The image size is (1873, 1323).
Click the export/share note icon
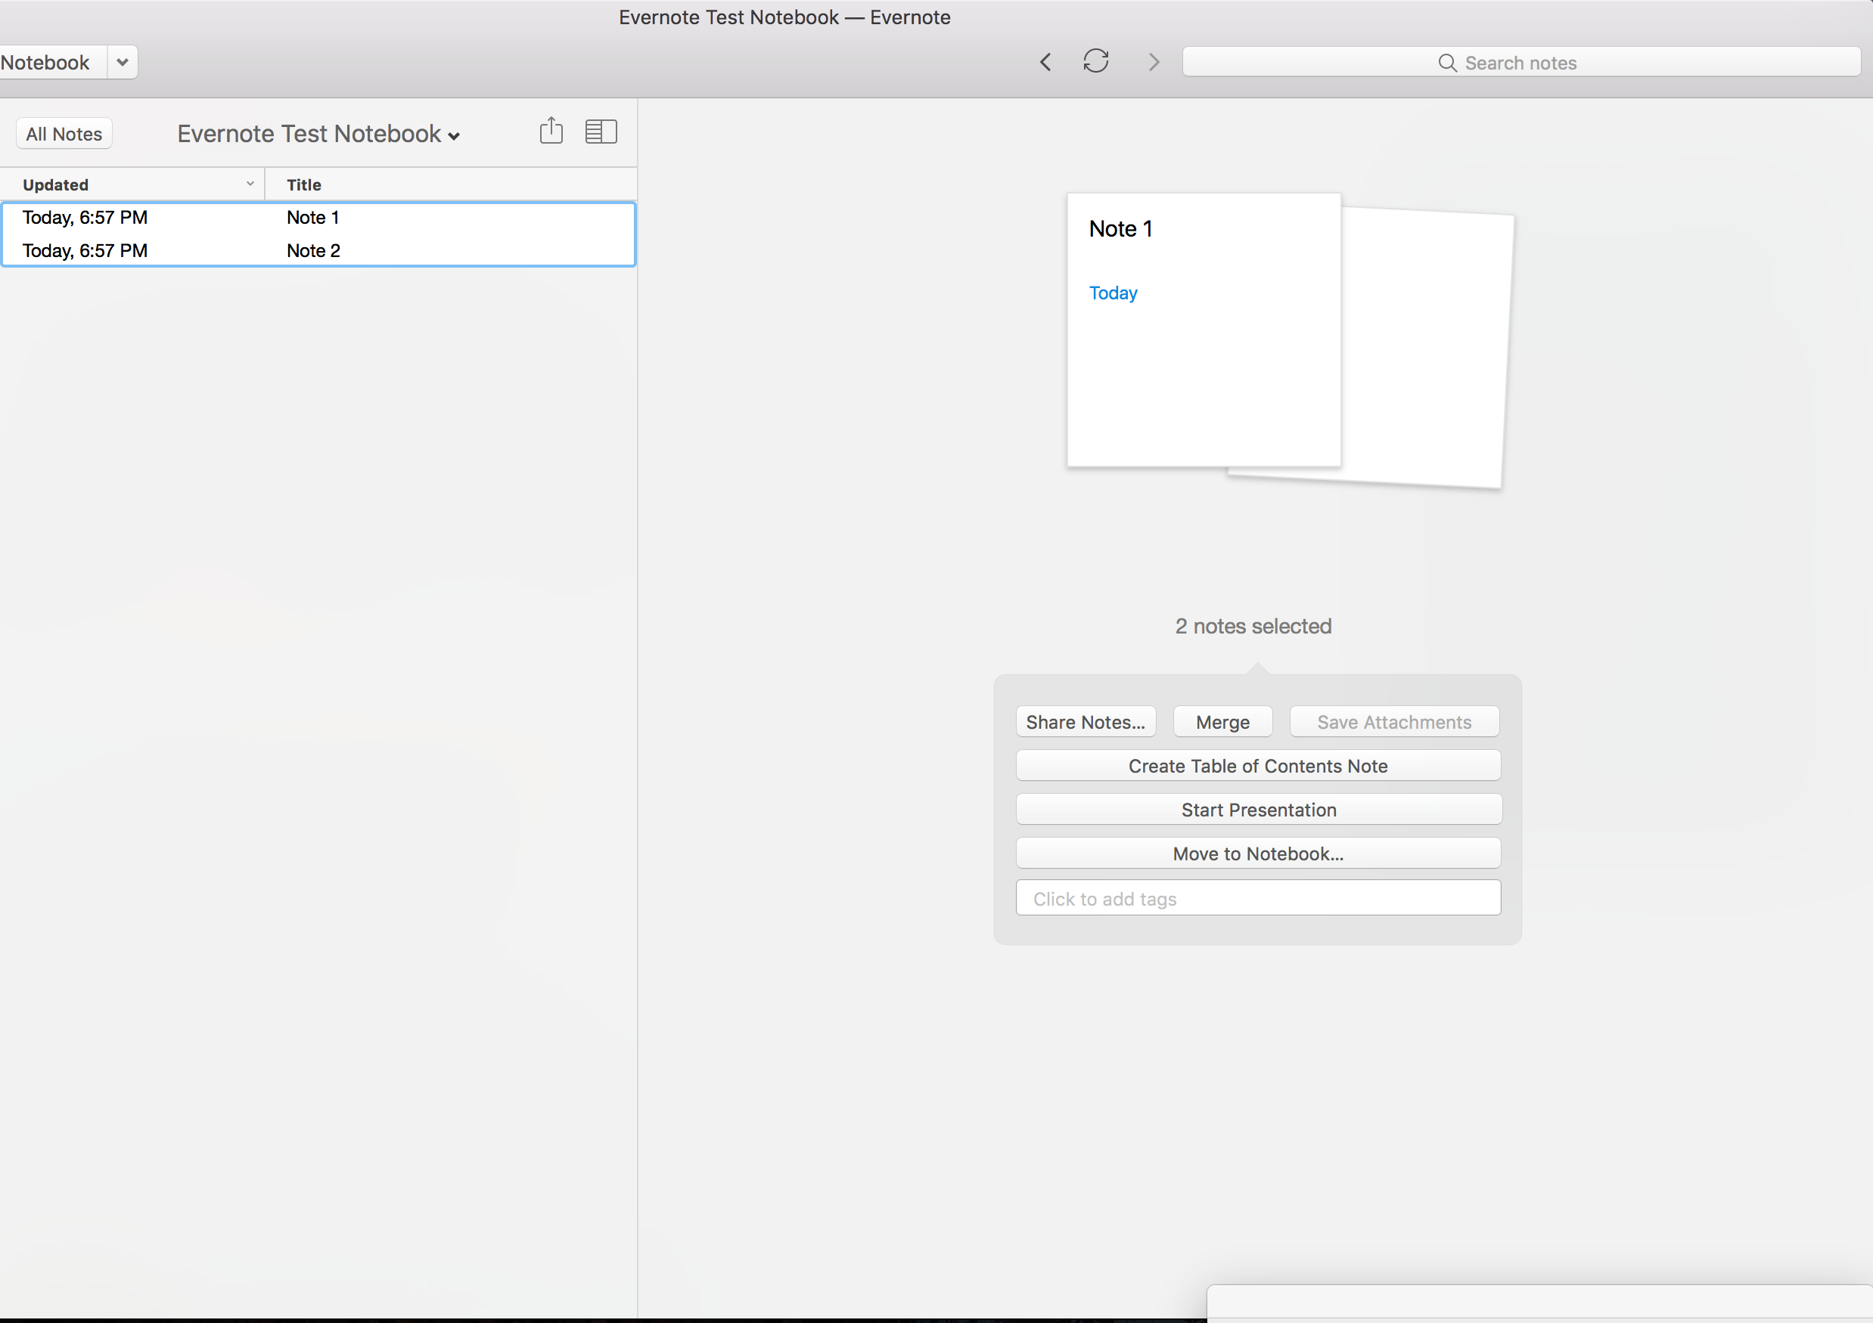click(551, 130)
